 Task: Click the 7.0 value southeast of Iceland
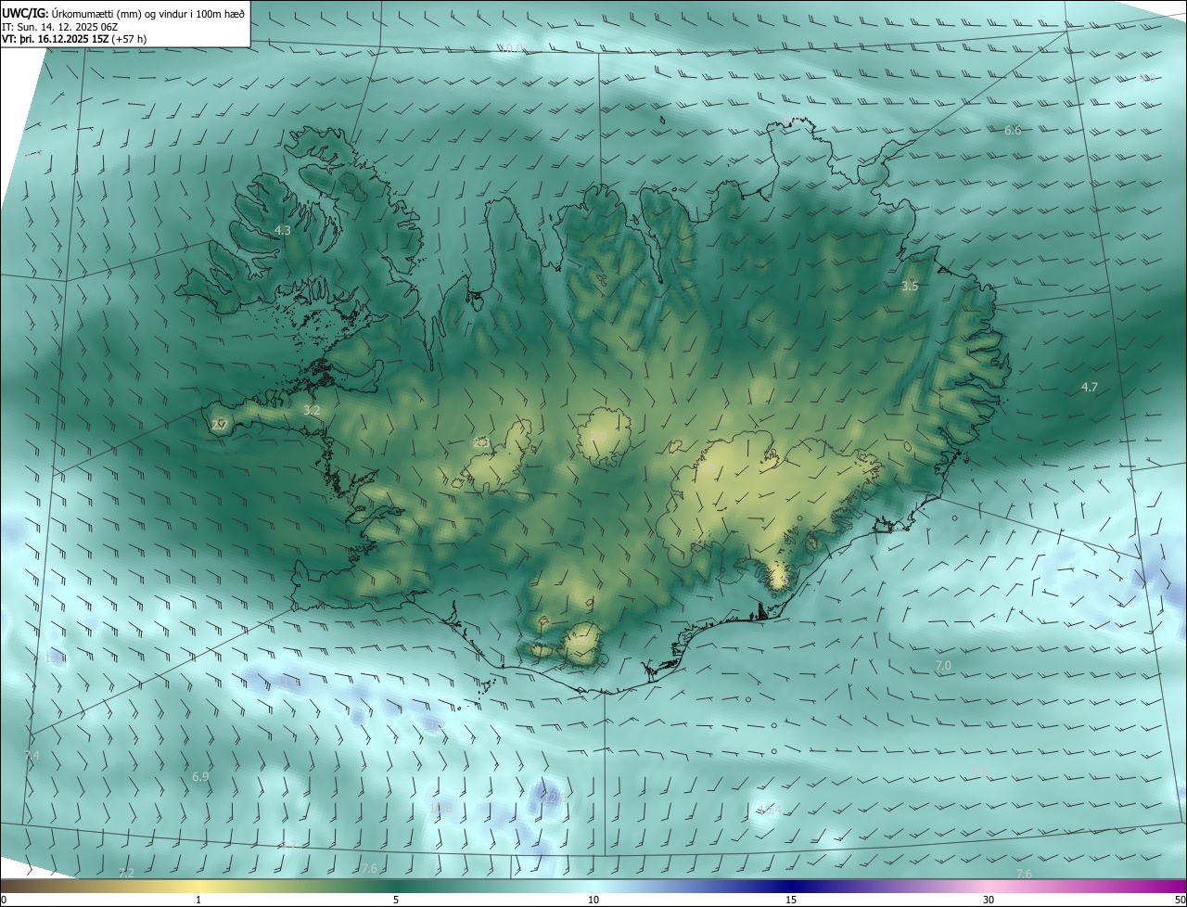pyautogui.click(x=943, y=666)
